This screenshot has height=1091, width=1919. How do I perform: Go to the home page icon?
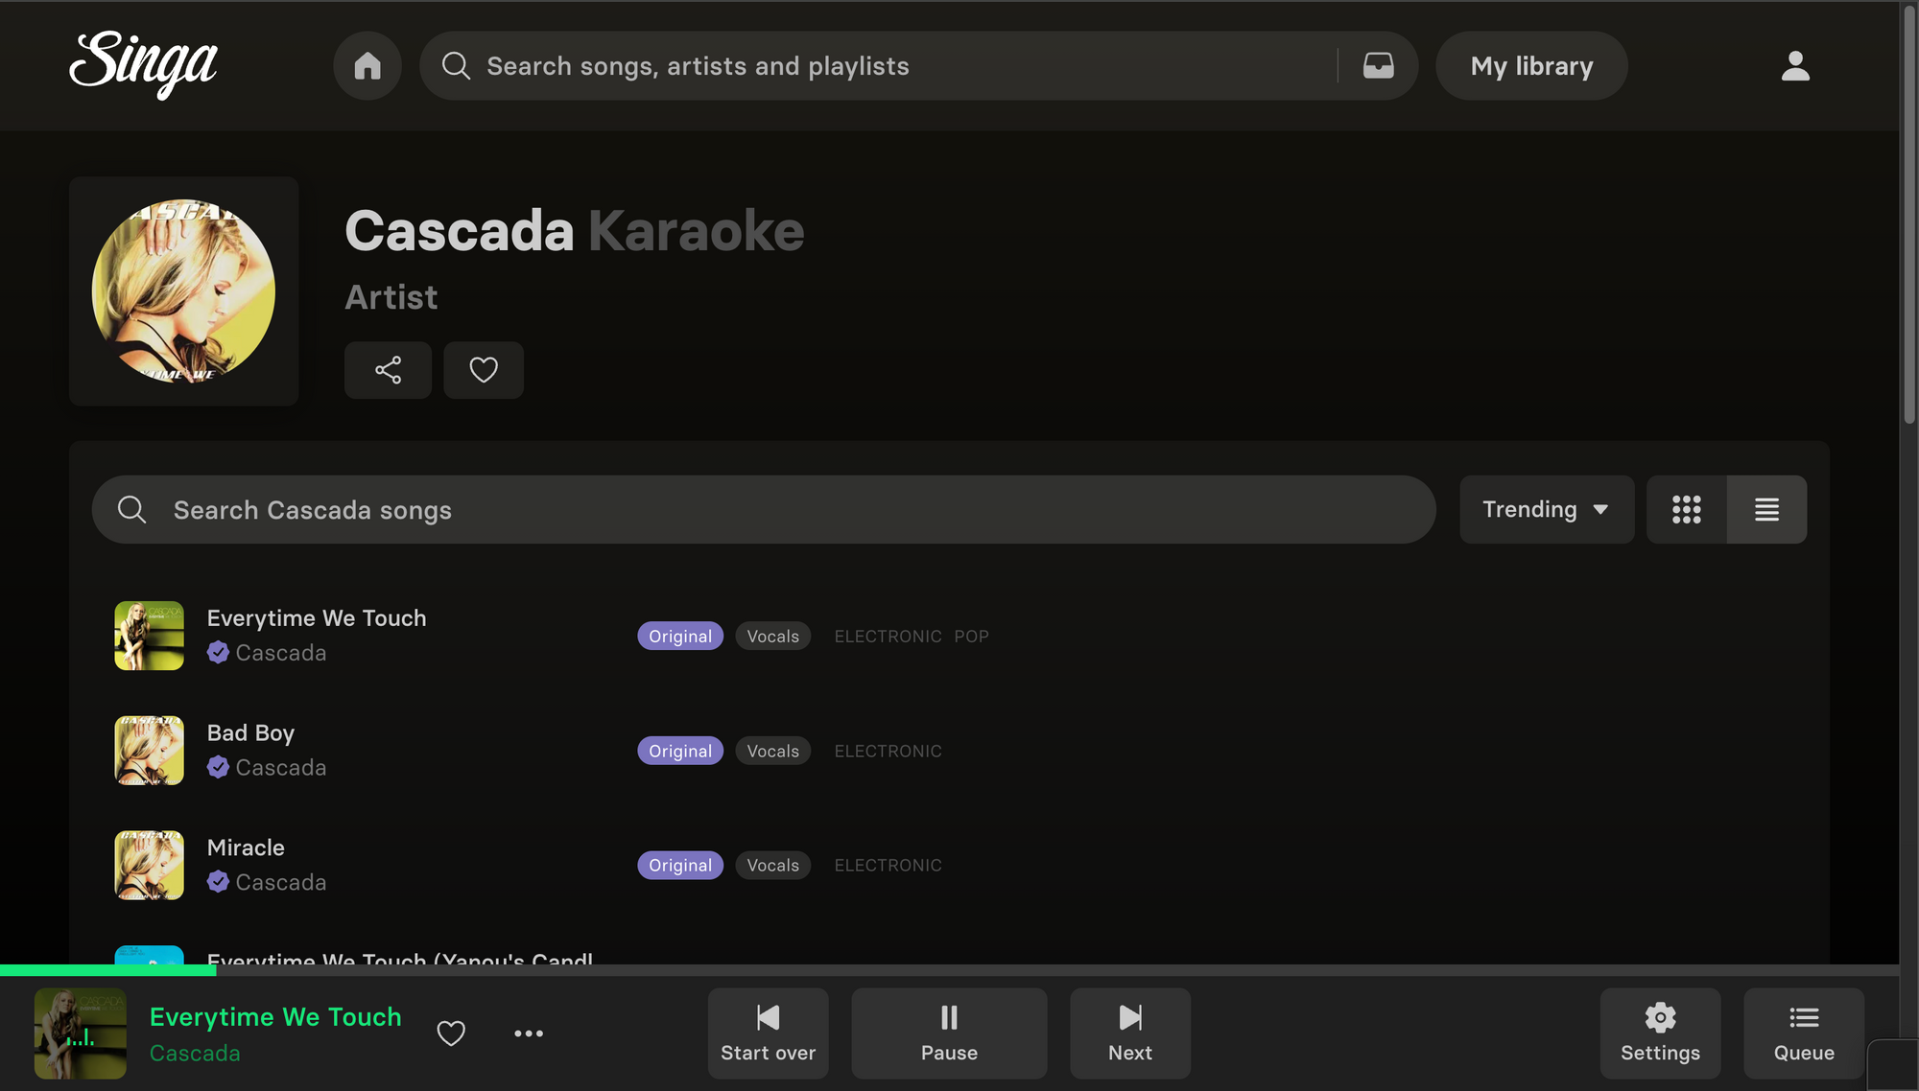pyautogui.click(x=367, y=65)
